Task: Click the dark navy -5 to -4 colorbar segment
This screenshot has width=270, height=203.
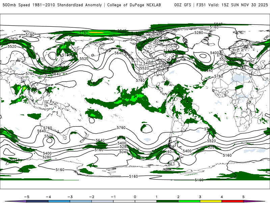Action: coord(37,201)
